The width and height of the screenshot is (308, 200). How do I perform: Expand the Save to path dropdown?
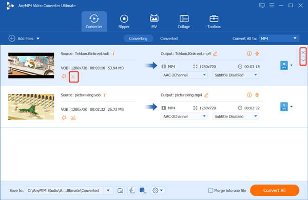click(108, 190)
